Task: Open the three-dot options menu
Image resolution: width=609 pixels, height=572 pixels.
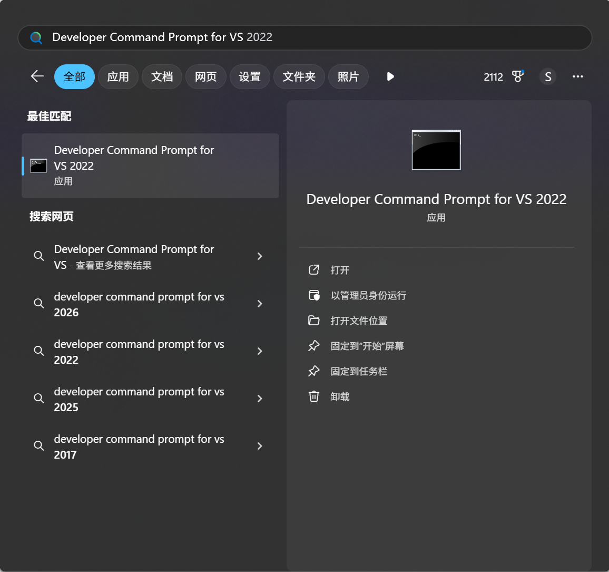Action: pos(577,76)
